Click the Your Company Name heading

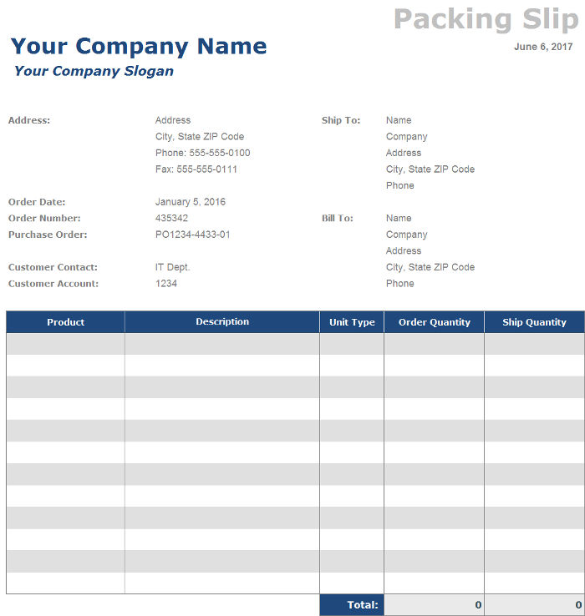click(x=139, y=46)
